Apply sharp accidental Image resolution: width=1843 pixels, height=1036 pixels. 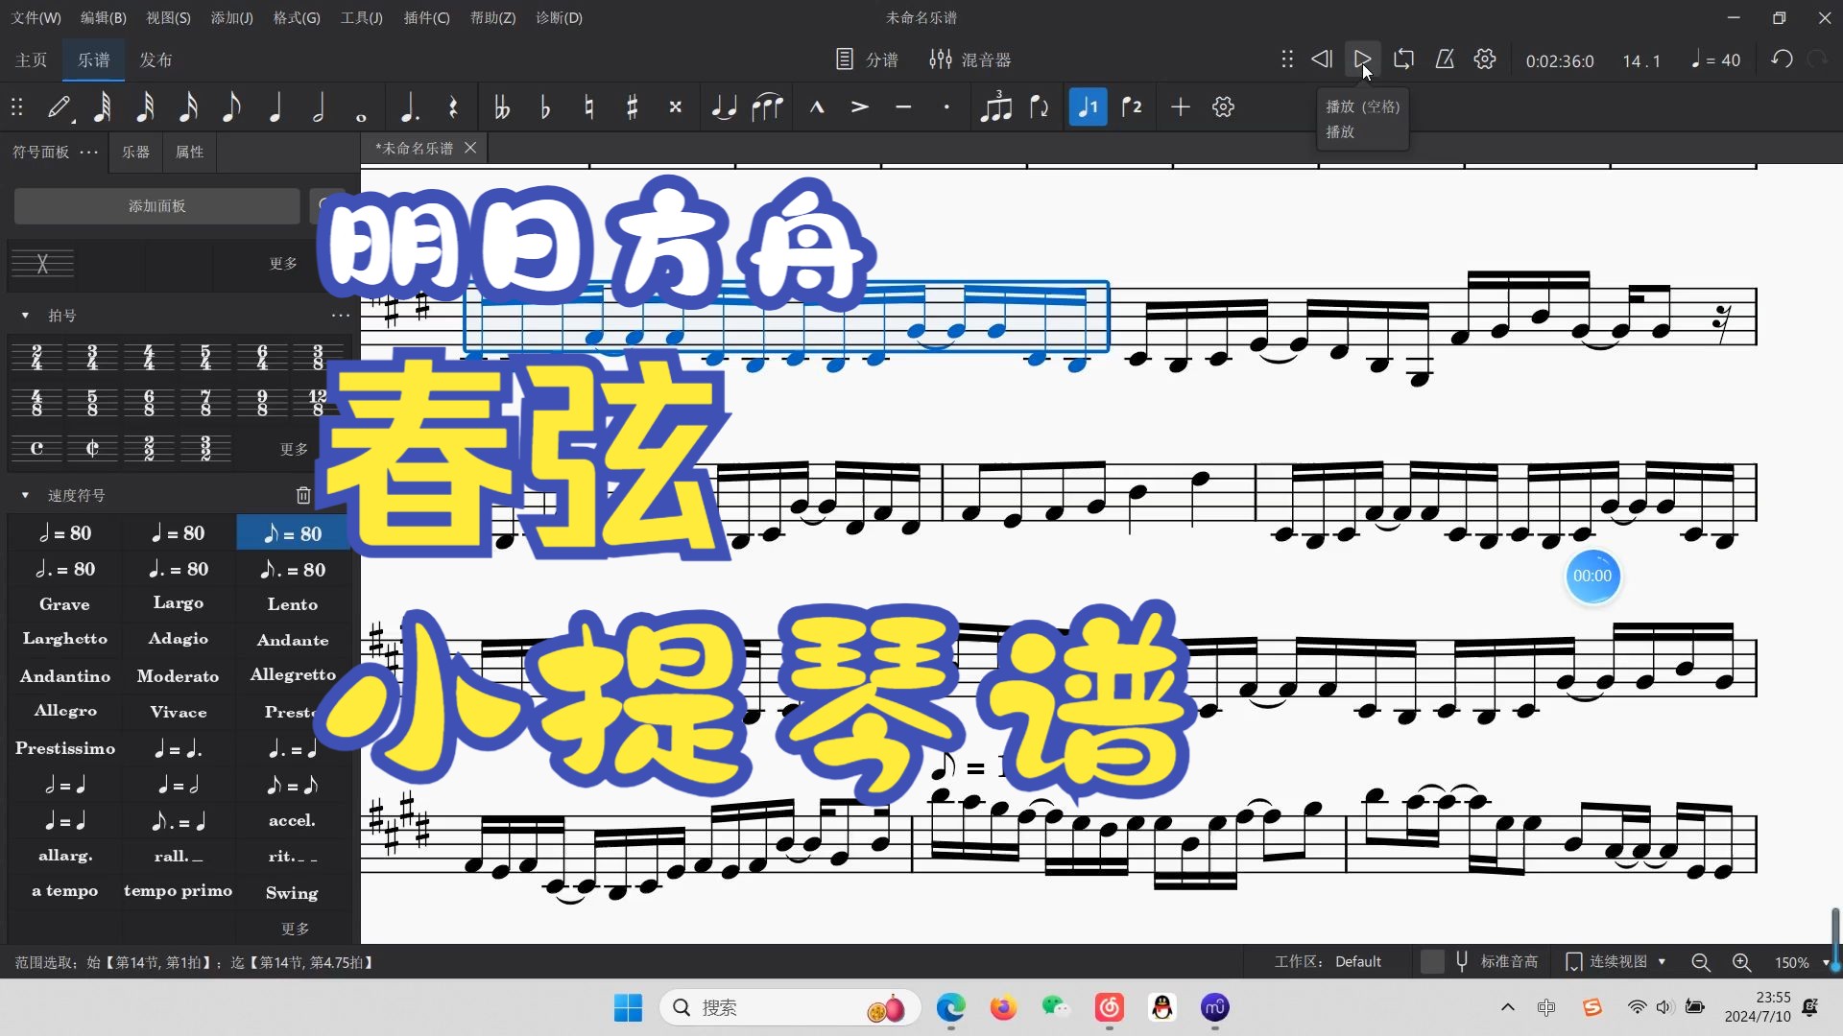tap(632, 107)
